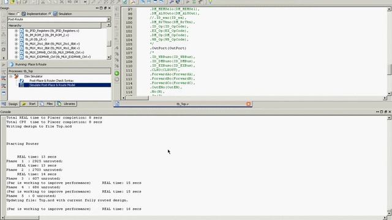Click the Help question mark toolbar icon

[178, 2]
